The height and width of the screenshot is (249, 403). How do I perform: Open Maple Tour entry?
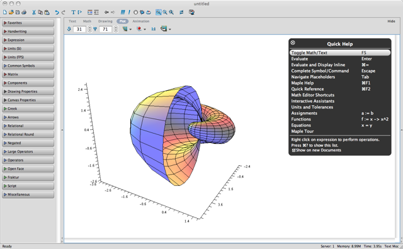point(302,131)
